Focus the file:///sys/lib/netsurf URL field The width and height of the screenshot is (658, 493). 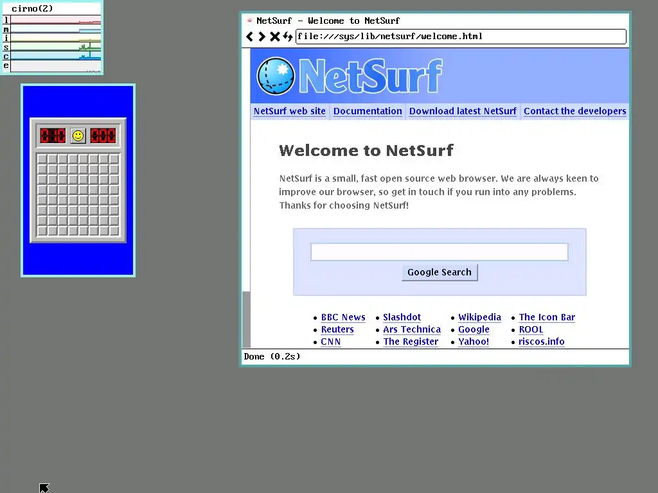tap(461, 37)
